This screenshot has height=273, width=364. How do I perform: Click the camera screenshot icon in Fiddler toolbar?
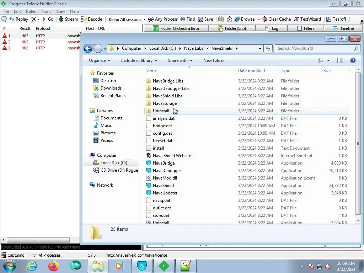[221, 19]
